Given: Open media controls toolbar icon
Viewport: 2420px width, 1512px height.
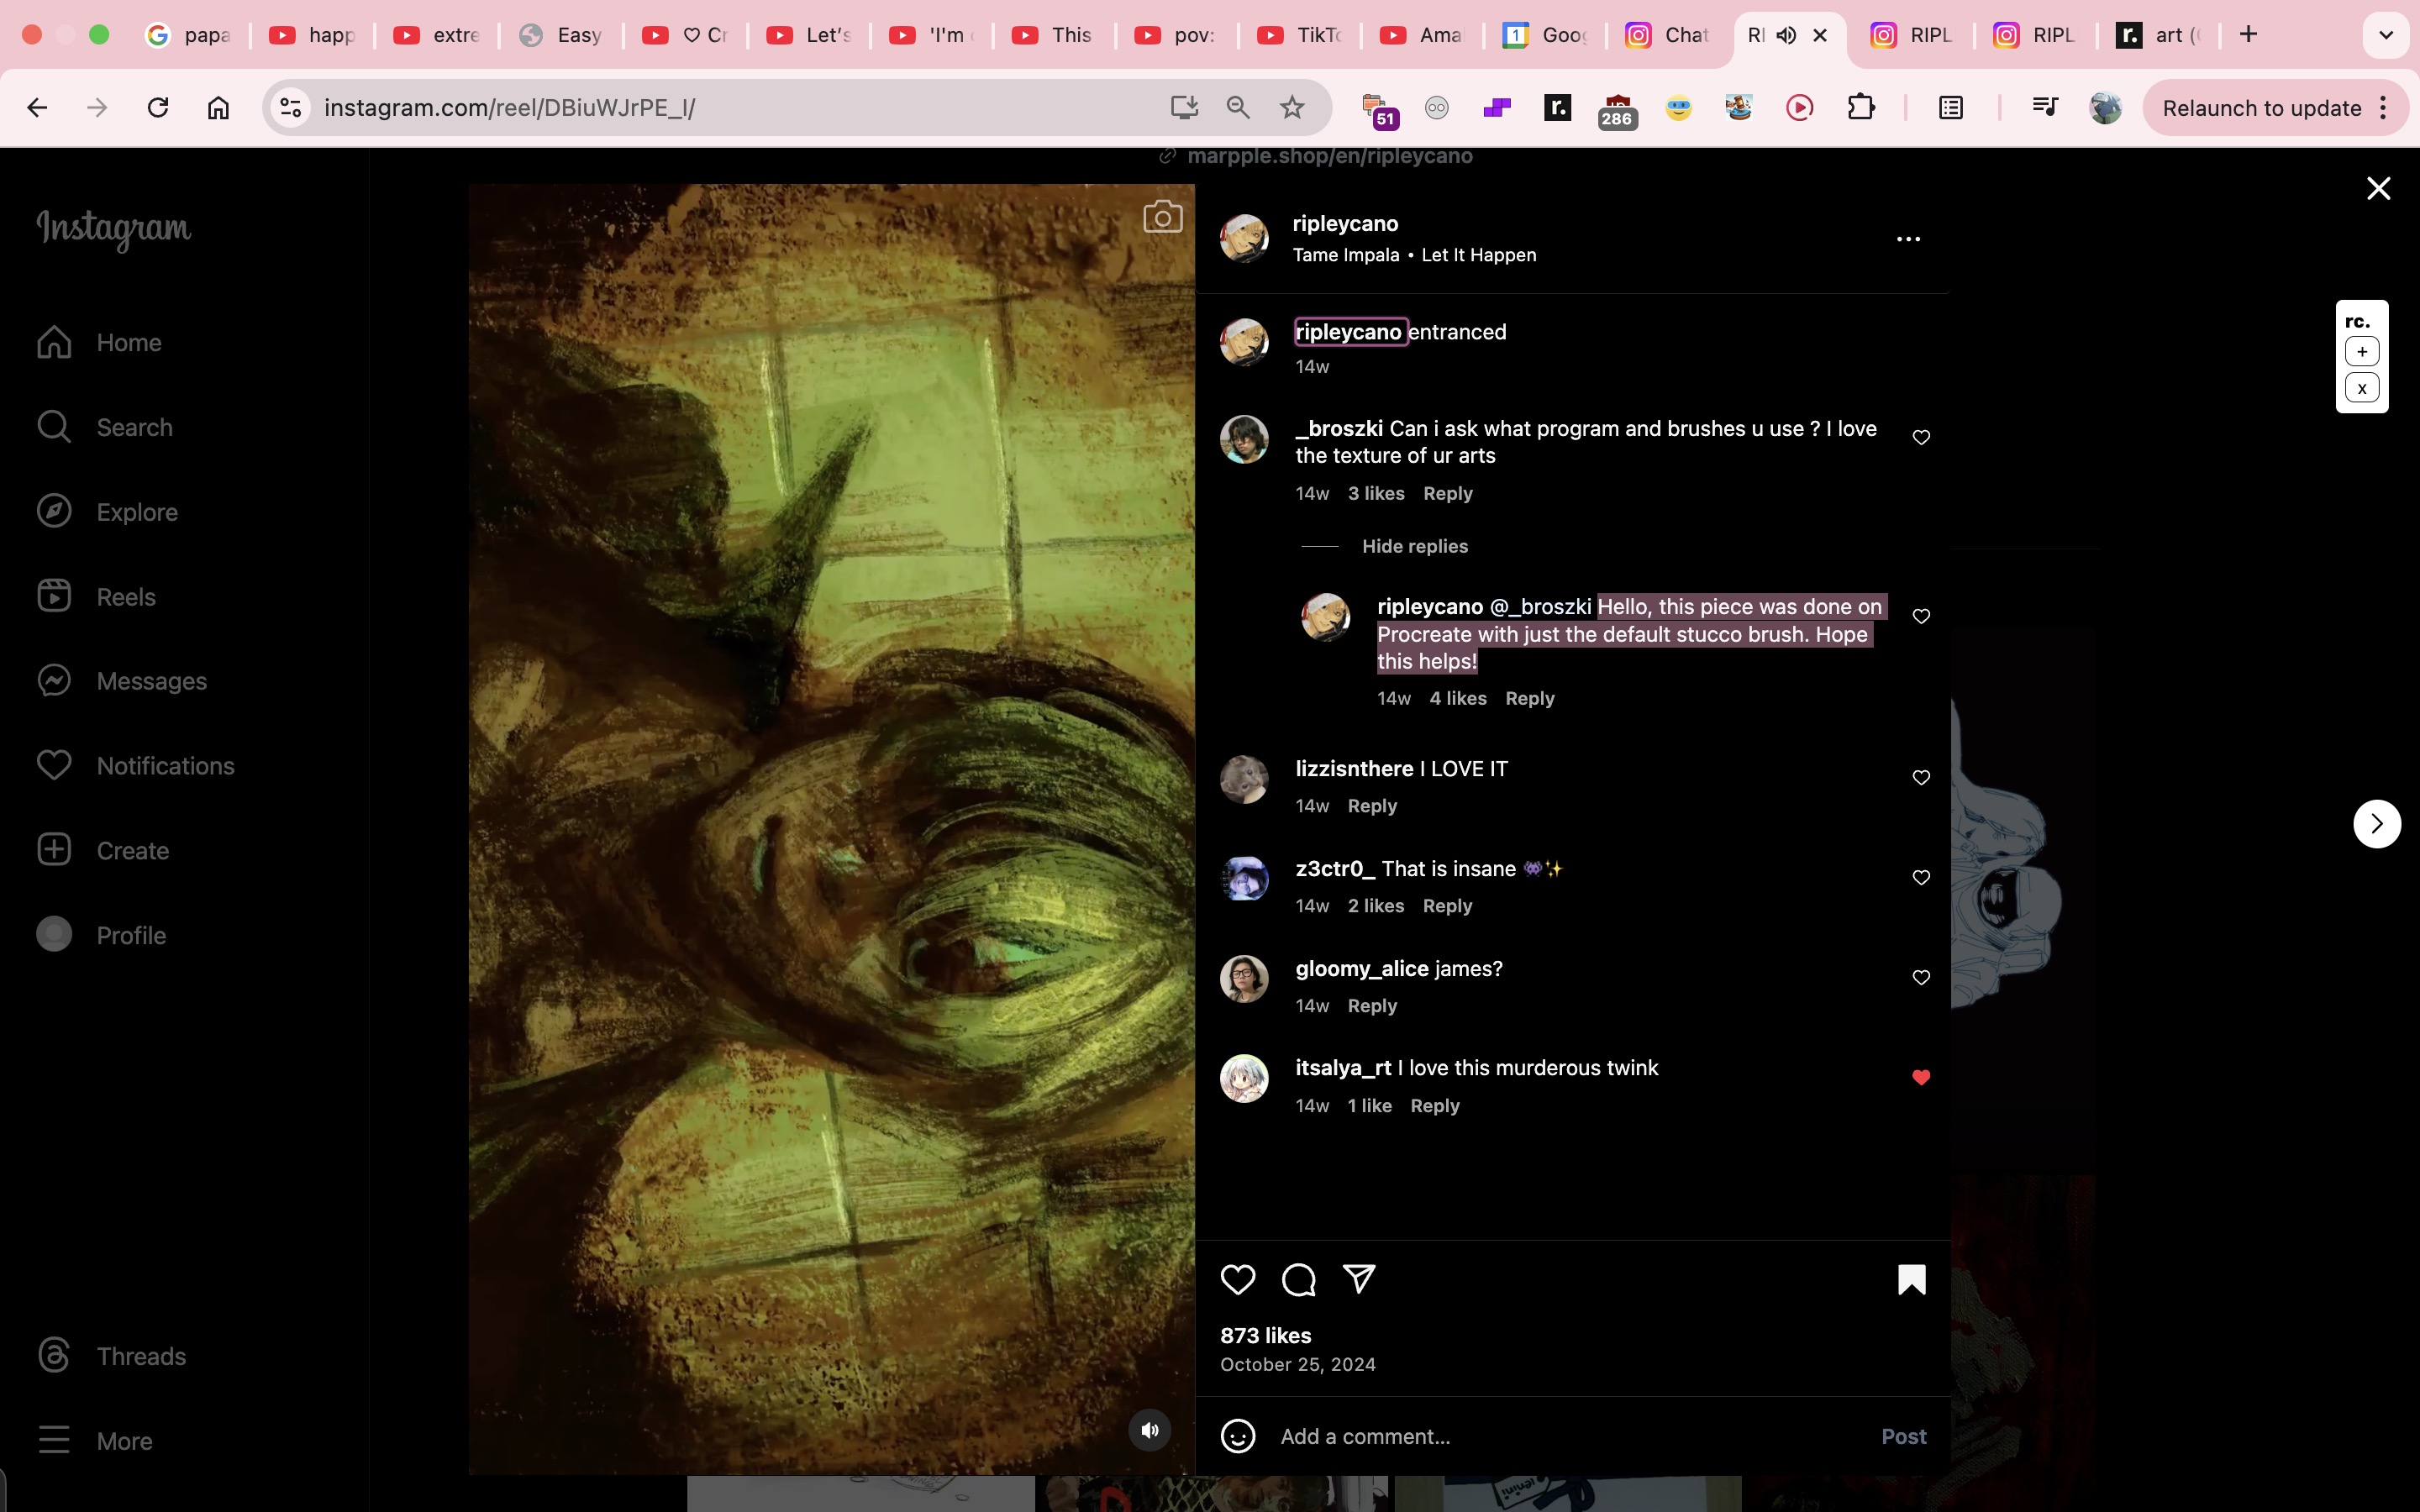Looking at the screenshot, I should (2044, 107).
